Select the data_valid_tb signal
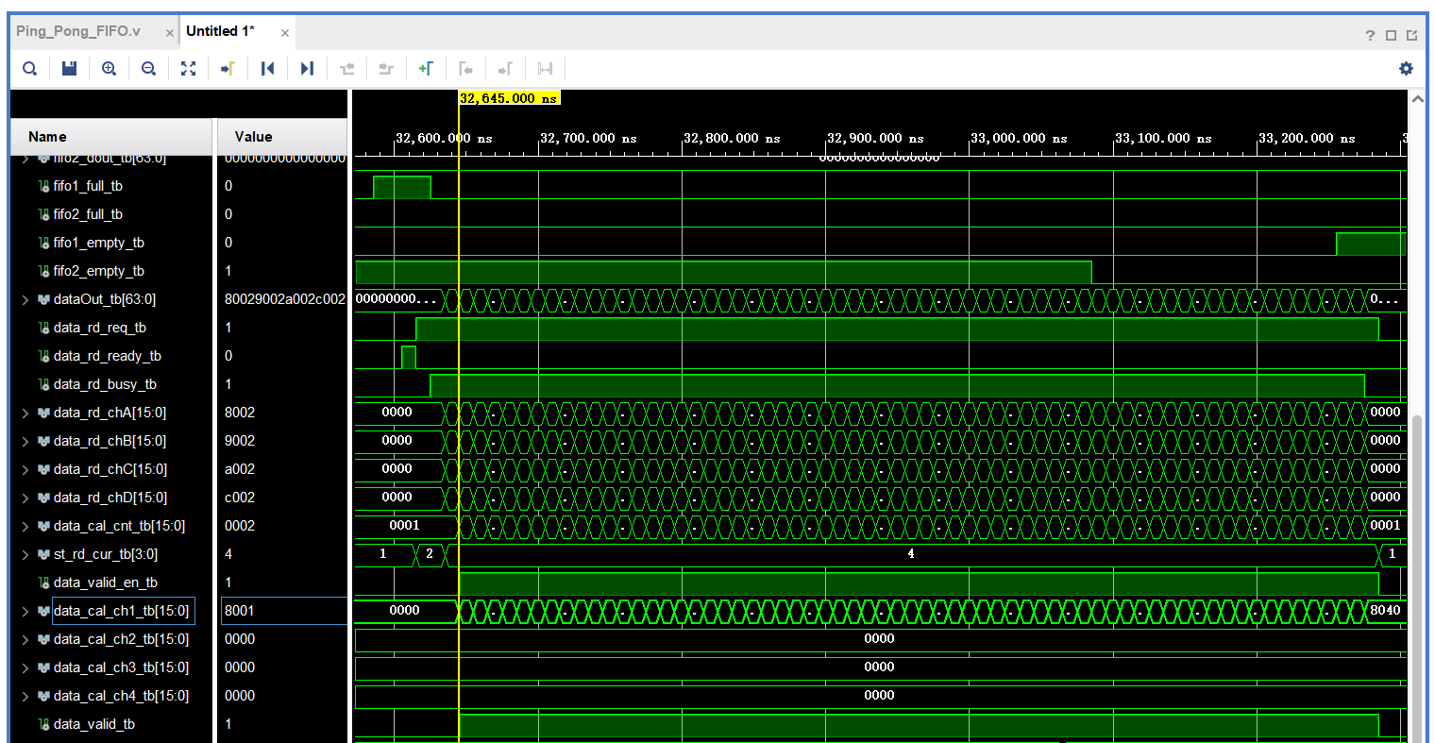 94,724
